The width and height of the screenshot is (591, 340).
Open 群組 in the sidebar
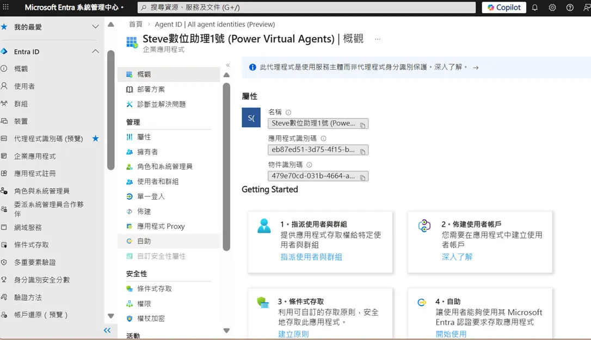[21, 104]
